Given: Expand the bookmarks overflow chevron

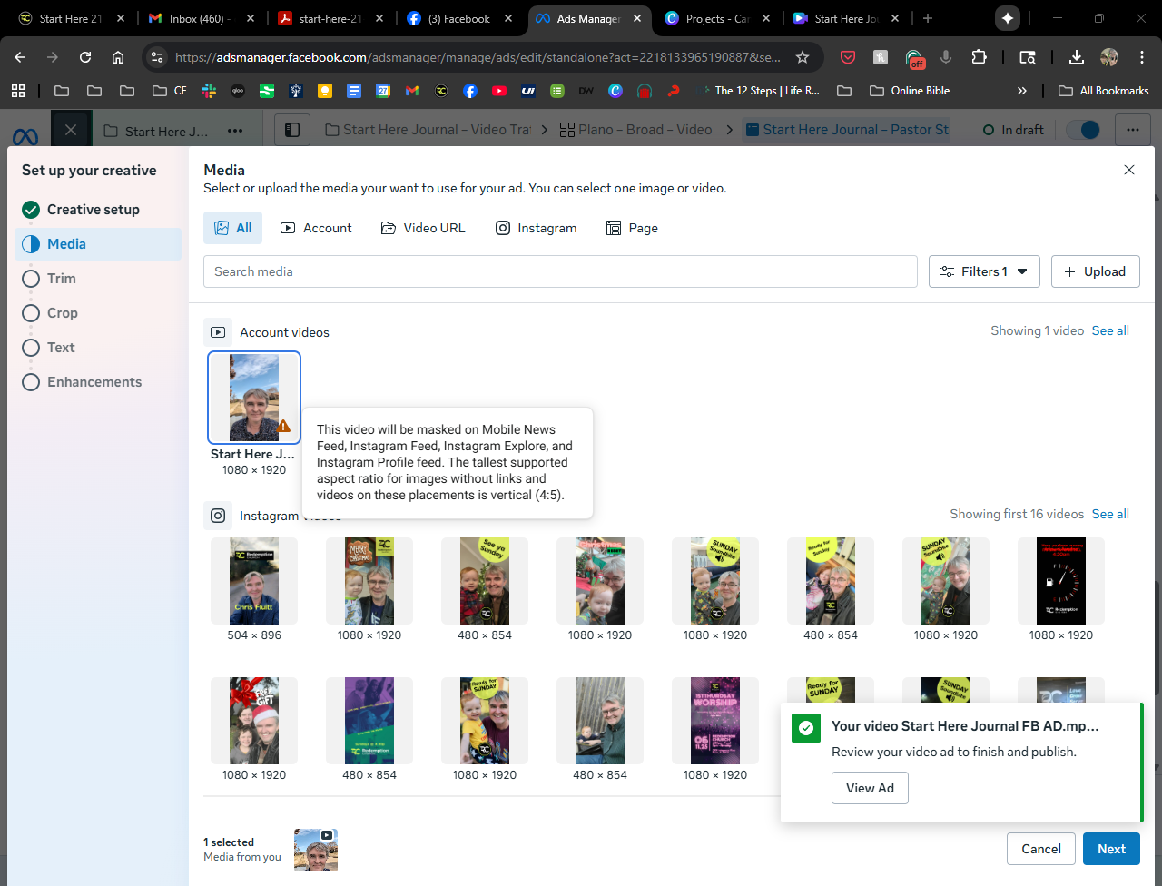Looking at the screenshot, I should (1021, 91).
